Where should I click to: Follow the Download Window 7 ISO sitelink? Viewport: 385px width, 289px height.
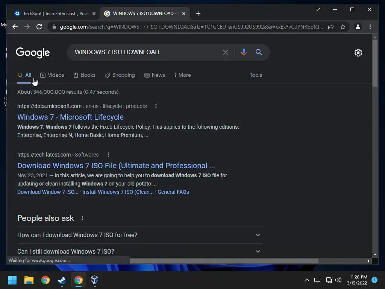48,192
